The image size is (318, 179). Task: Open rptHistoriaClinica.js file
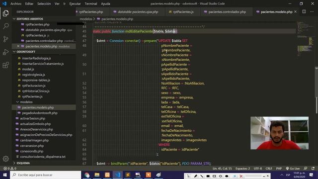pyautogui.click(x=36, y=91)
